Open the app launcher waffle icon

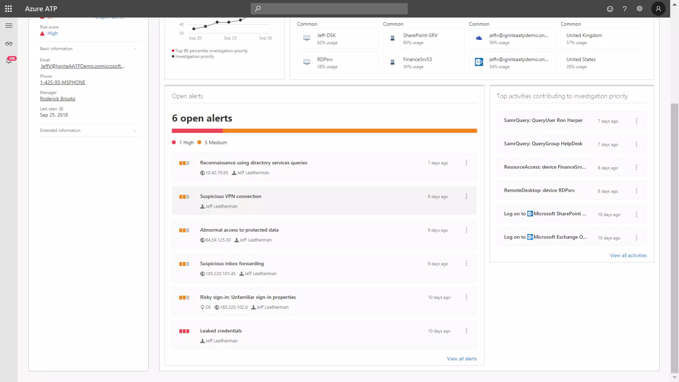[9, 9]
